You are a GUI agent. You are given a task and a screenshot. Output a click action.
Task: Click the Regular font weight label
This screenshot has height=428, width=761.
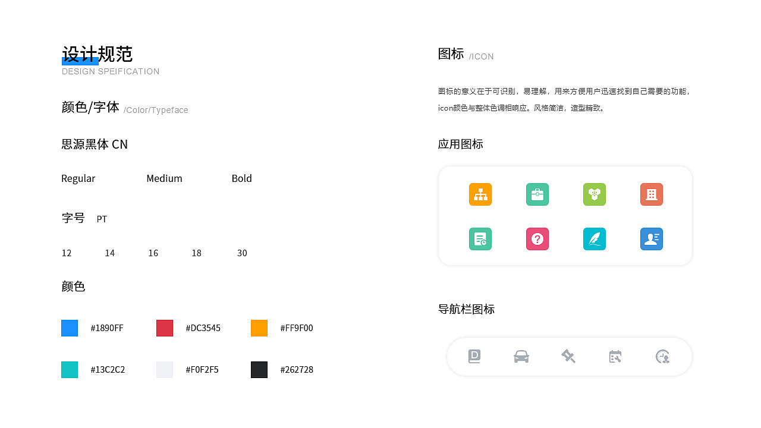point(78,178)
